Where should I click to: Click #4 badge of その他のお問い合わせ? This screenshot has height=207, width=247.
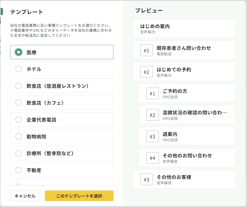[x=152, y=158]
